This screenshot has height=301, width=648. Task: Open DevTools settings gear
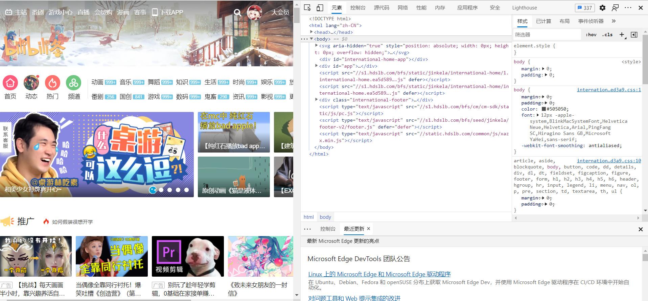(602, 8)
